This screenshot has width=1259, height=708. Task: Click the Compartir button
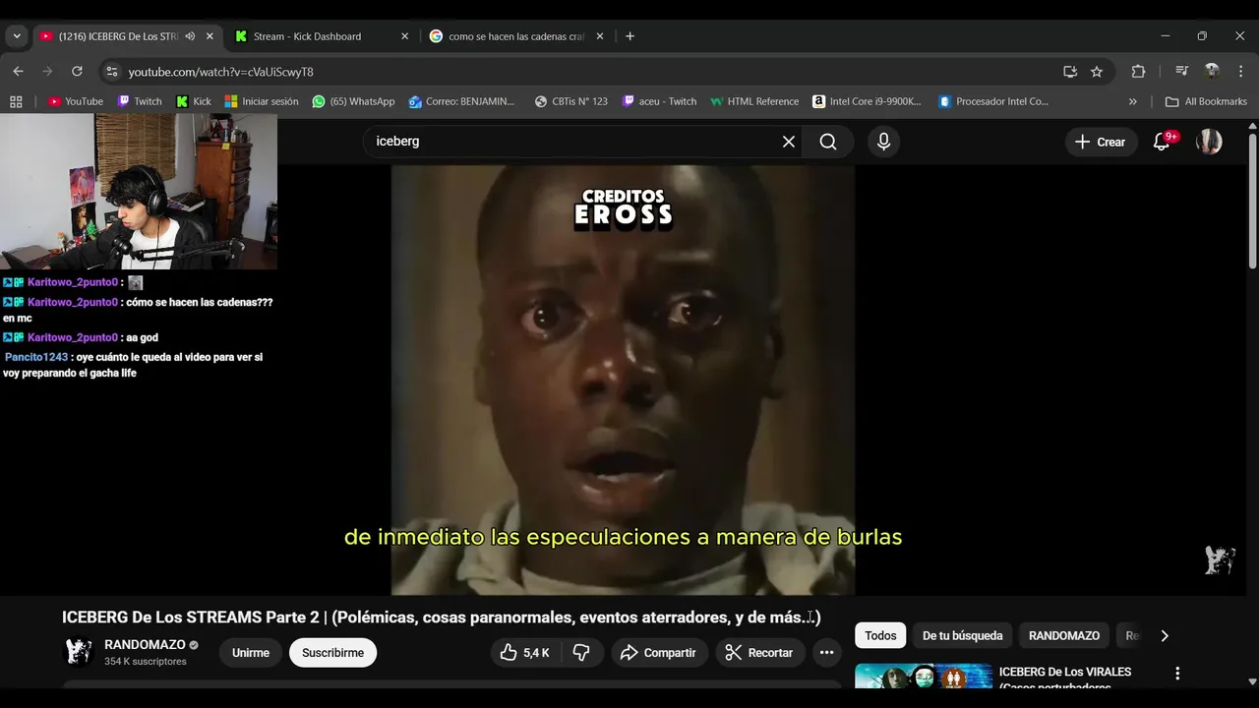tap(659, 653)
